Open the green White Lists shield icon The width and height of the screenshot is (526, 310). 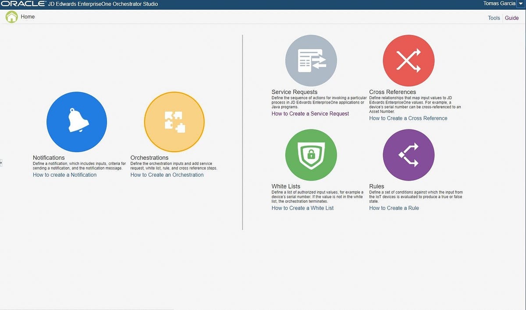pos(311,155)
